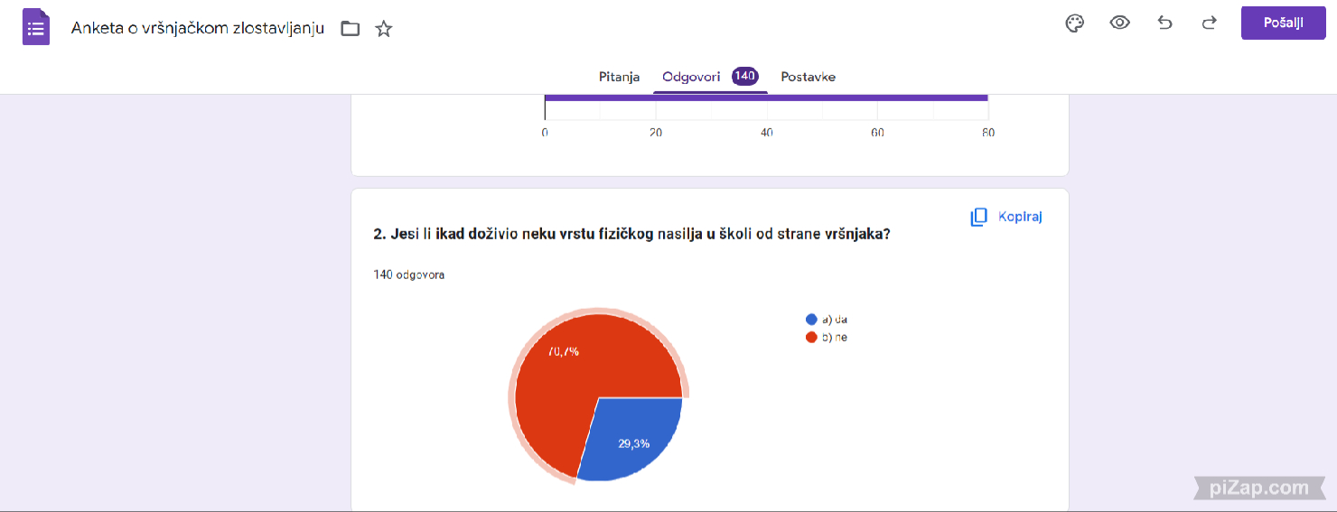This screenshot has height=512, width=1337.
Task: Click the preview eye icon
Action: point(1120,23)
